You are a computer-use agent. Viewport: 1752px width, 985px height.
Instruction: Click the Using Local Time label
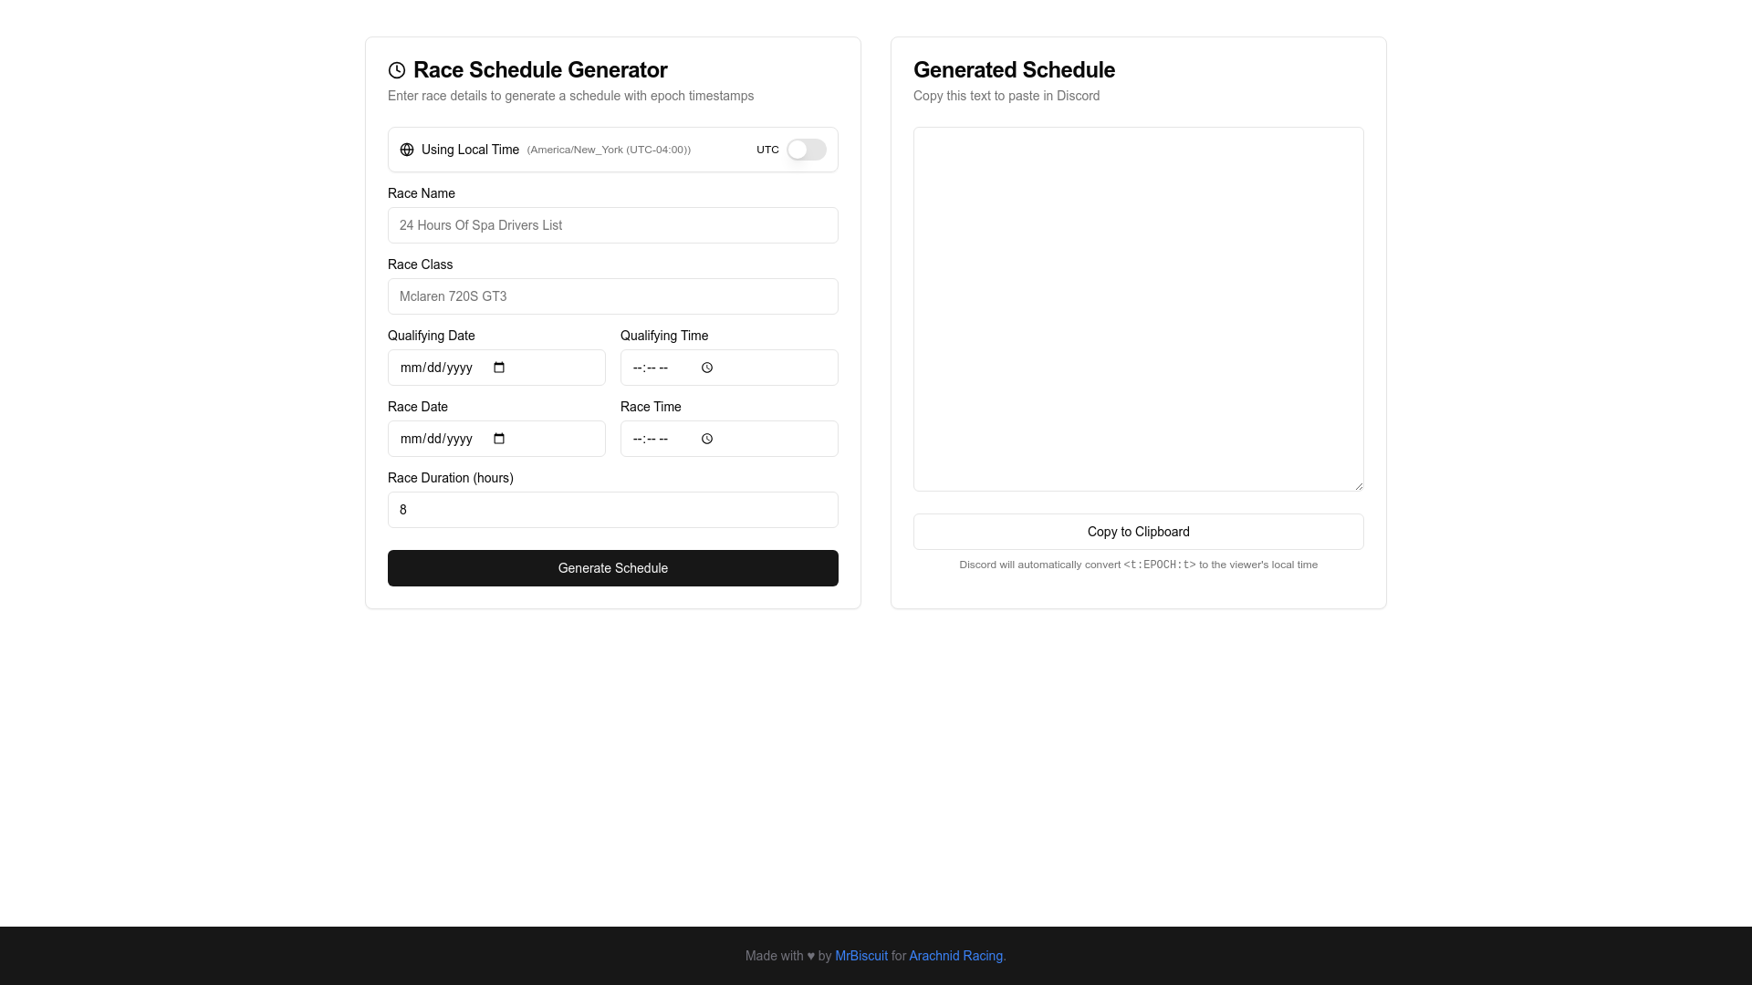pos(470,150)
